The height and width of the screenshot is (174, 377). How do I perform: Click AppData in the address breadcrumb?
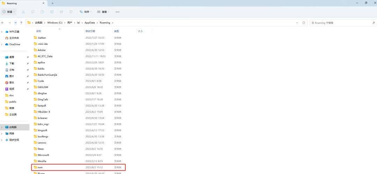pyautogui.click(x=90, y=23)
